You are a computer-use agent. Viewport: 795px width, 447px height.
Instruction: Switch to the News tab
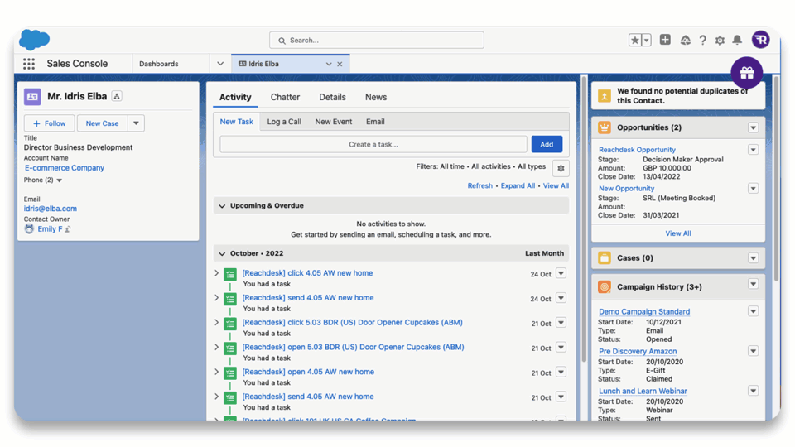click(x=376, y=98)
